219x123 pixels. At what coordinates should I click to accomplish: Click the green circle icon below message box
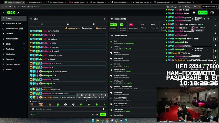[x=39, y=114]
